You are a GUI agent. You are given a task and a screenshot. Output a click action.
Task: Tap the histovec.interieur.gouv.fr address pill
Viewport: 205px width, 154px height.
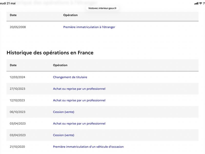pos(102,8)
